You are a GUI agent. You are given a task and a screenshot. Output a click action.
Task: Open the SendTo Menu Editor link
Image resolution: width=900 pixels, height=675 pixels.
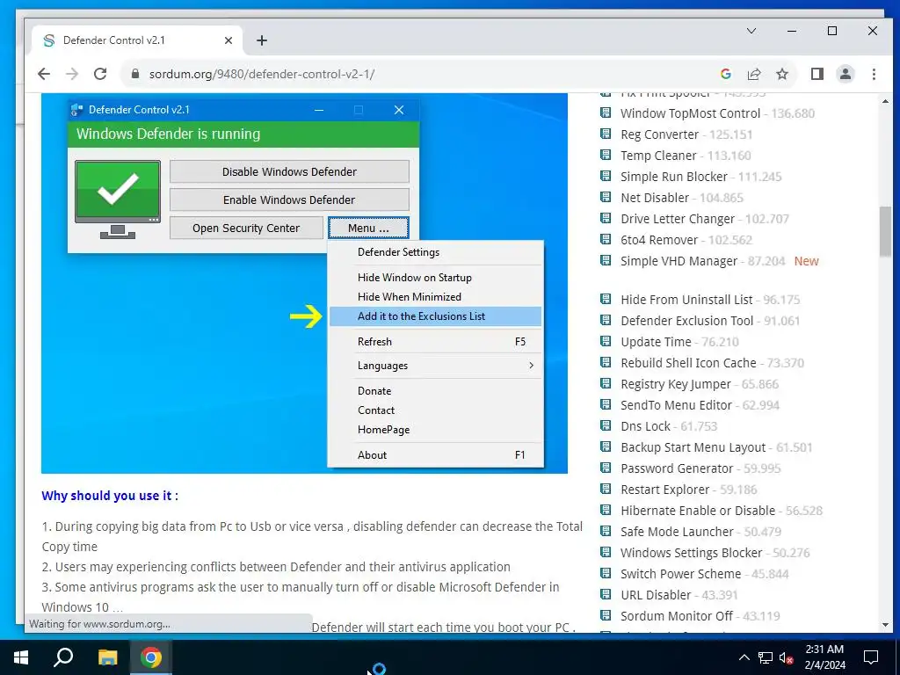coord(676,405)
